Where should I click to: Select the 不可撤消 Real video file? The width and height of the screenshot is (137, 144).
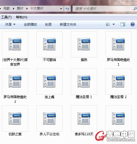coord(49,46)
